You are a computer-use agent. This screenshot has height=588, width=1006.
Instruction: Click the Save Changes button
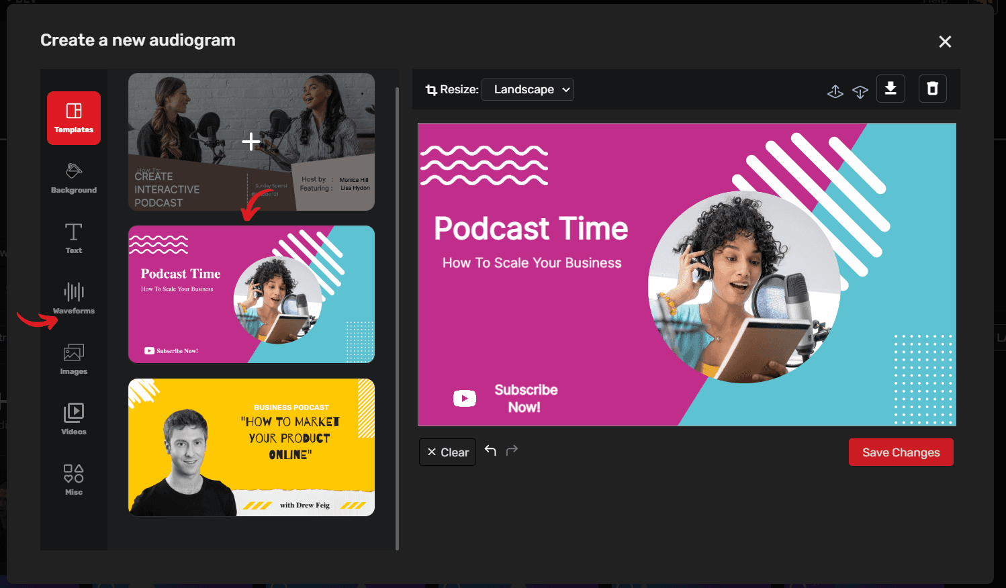click(901, 452)
